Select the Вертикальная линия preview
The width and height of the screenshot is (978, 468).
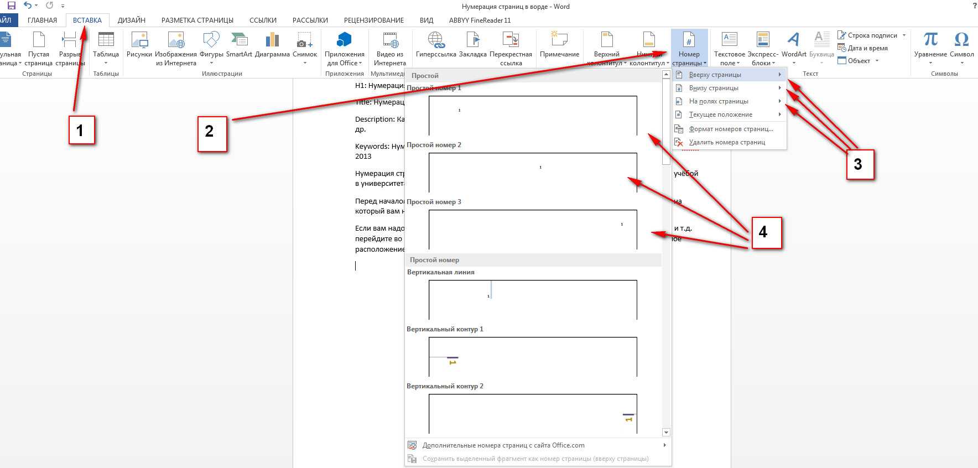[x=533, y=299]
